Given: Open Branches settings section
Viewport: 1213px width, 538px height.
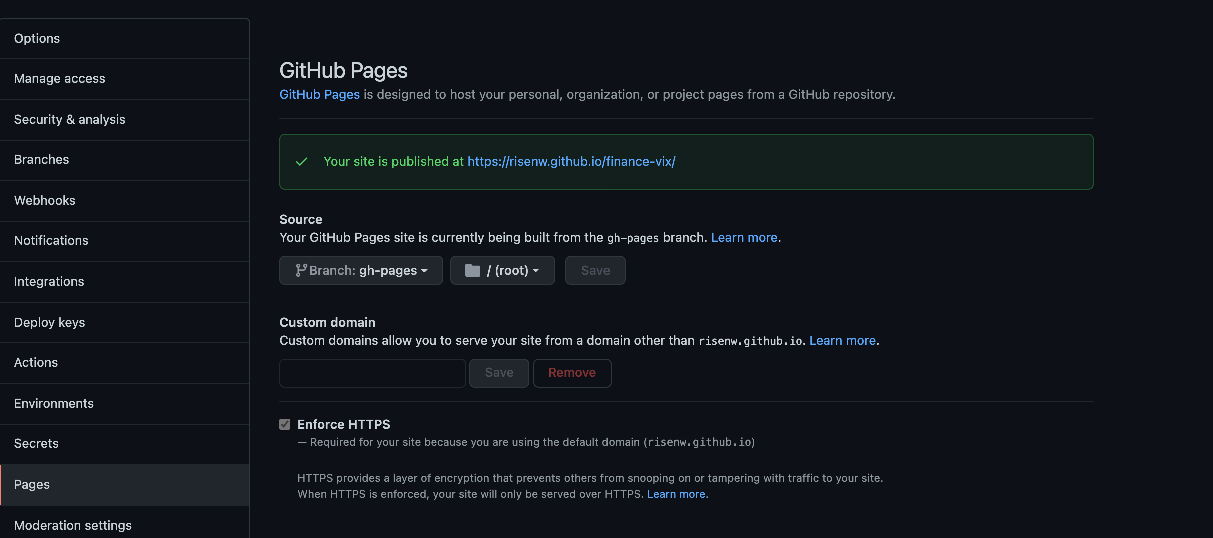Looking at the screenshot, I should [x=41, y=159].
